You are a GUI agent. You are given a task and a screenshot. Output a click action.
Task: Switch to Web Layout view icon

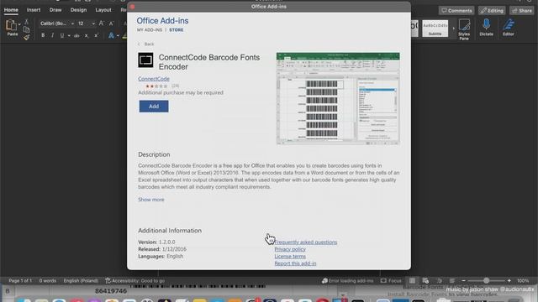pos(425,281)
